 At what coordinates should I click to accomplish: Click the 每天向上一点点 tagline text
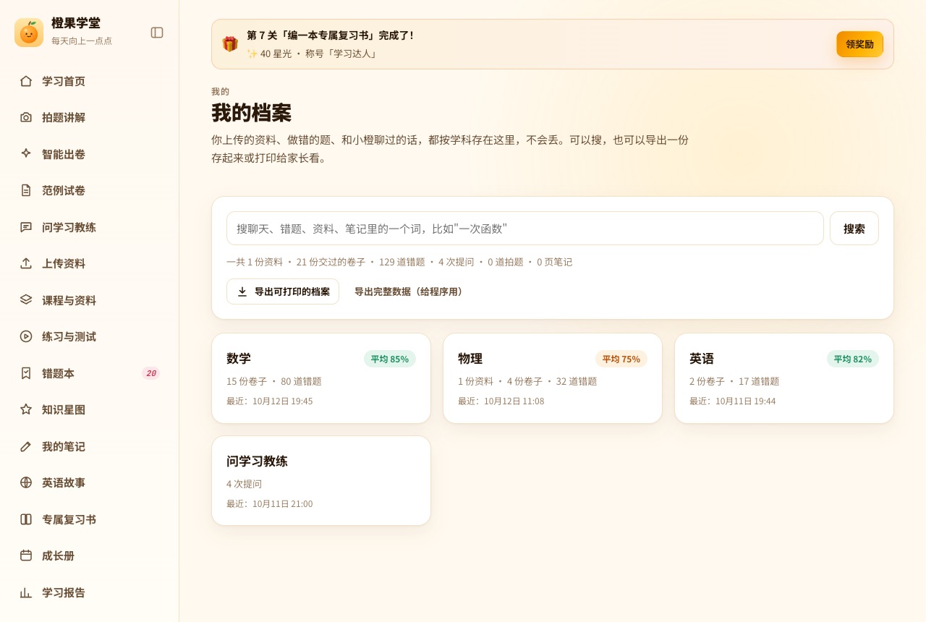point(82,41)
